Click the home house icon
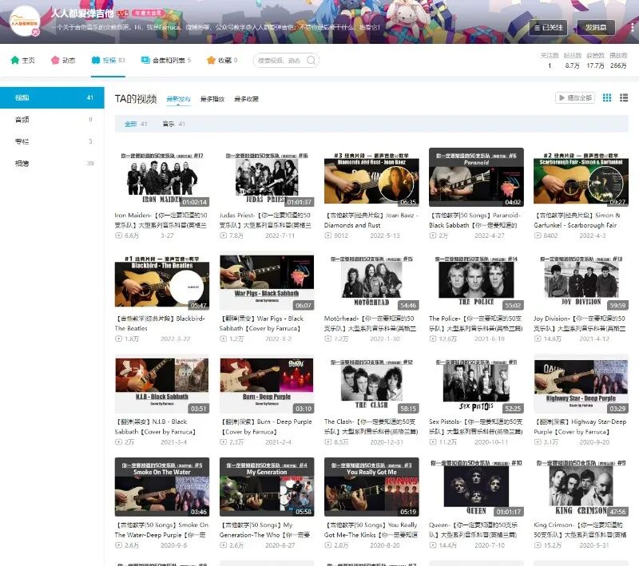The image size is (639, 566). 15,60
